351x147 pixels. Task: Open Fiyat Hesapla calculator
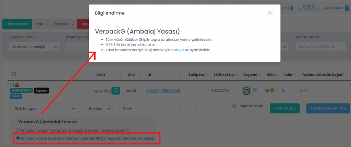336,8
